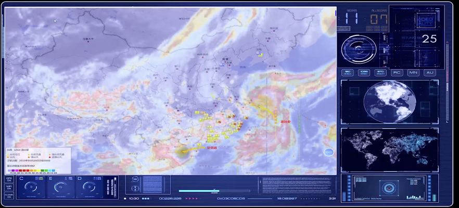Click the dotted world map panel
459x208 pixels.
[390, 150]
